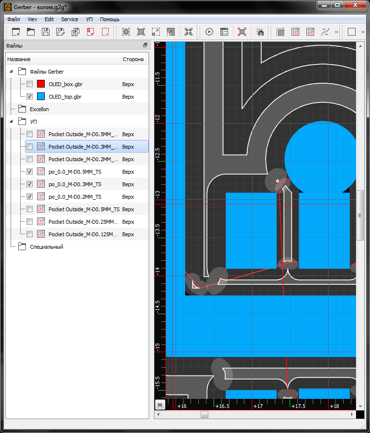Image resolution: width=370 pixels, height=433 pixels.
Task: Click the vertical scrollbar up arrow
Action: click(360, 46)
